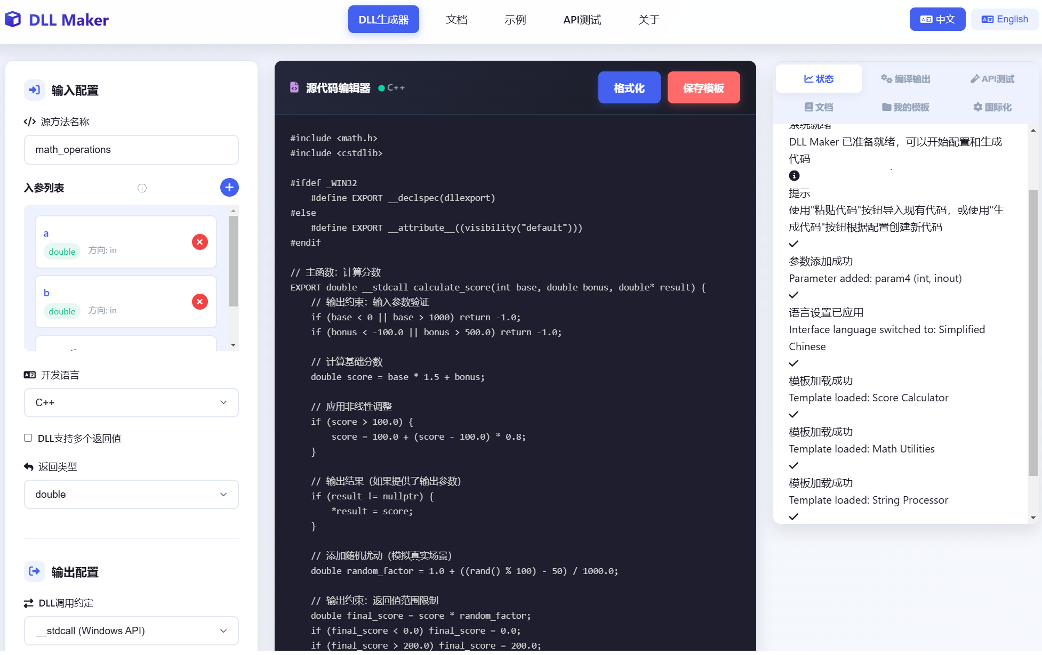Screen dimensions: 1042x655
Task: Click 'Template loaded: Math Utilities' log entry
Action: (862, 449)
